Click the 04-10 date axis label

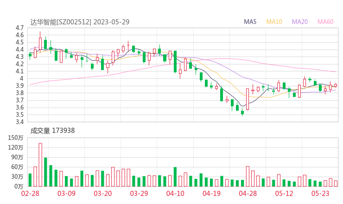click(175, 193)
